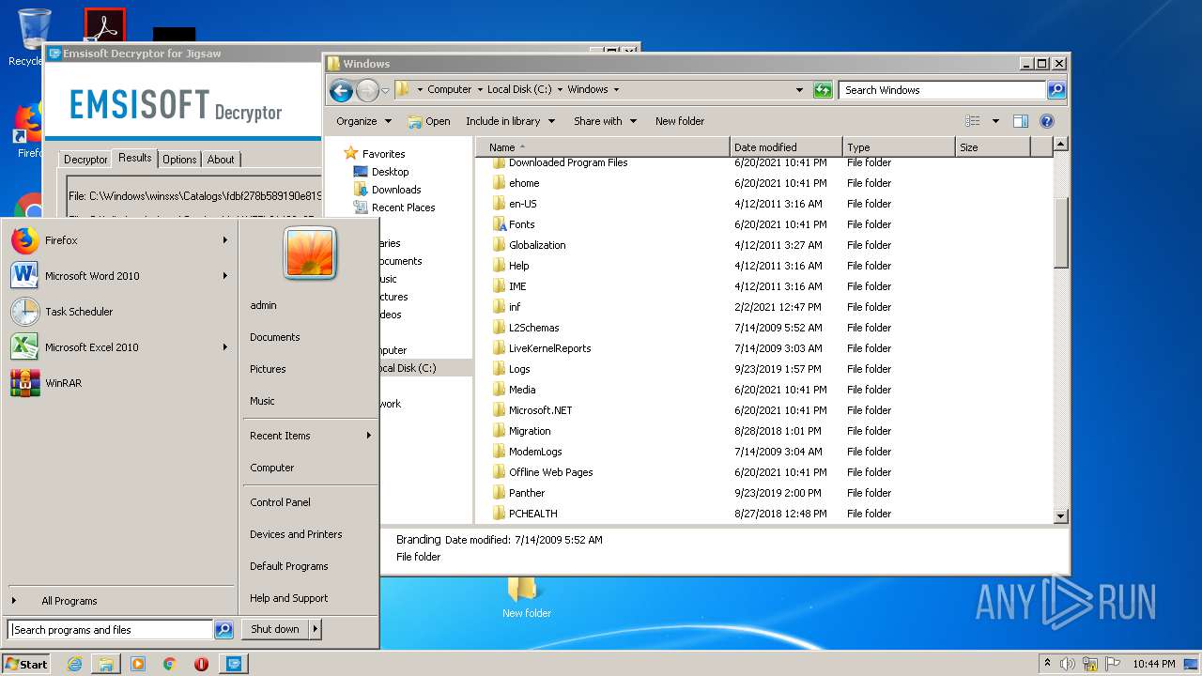Image resolution: width=1202 pixels, height=676 pixels.
Task: Click Windows Explorer folder icon on taskbar
Action: [x=106, y=664]
